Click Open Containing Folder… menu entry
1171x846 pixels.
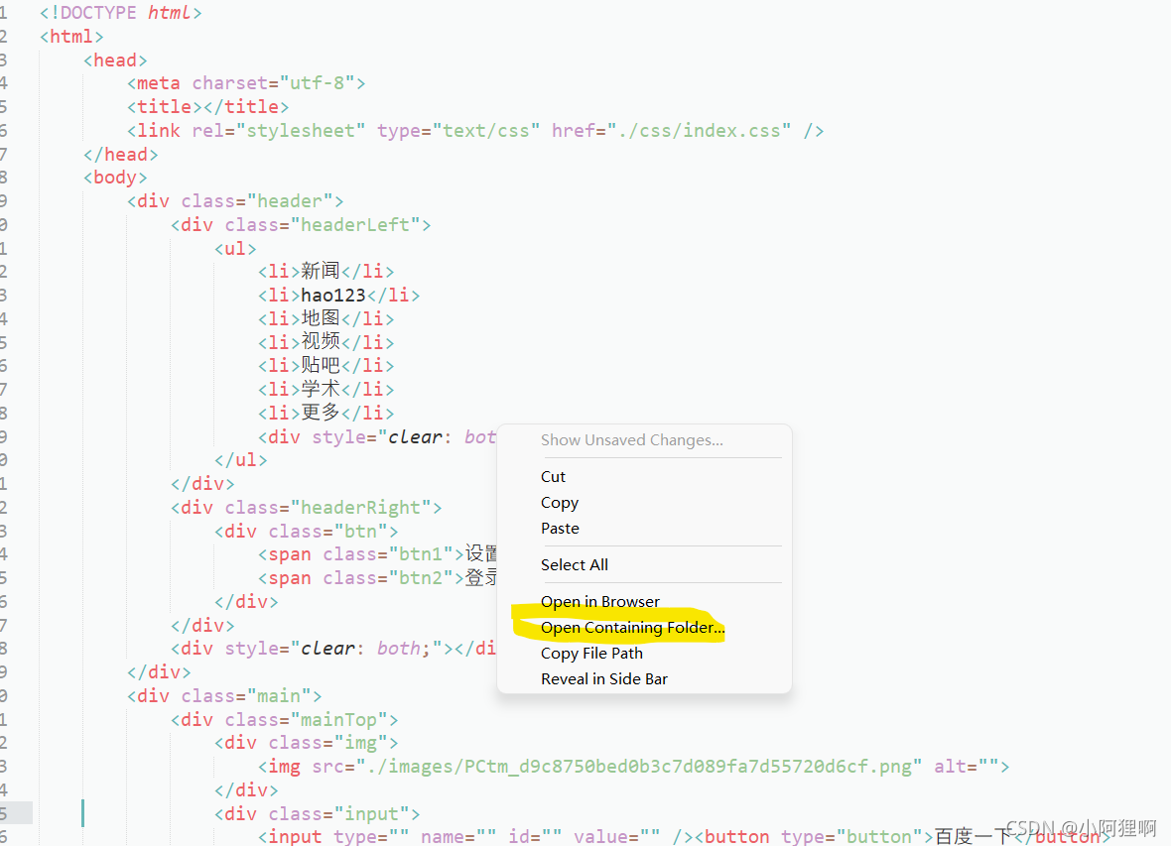(x=632, y=628)
